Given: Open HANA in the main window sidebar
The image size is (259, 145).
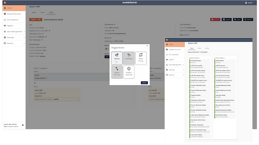Looking at the screenshot, I should tap(14, 8).
